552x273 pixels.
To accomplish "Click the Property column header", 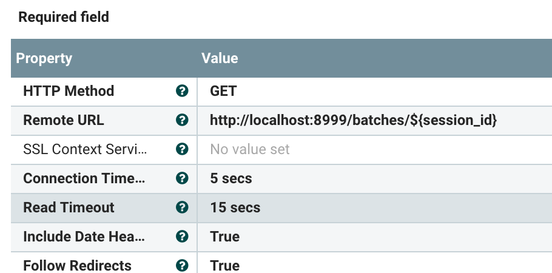I will pos(44,59).
